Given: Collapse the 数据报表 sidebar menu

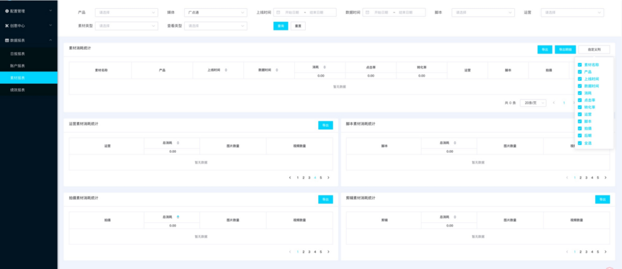Looking at the screenshot, I should [28, 40].
